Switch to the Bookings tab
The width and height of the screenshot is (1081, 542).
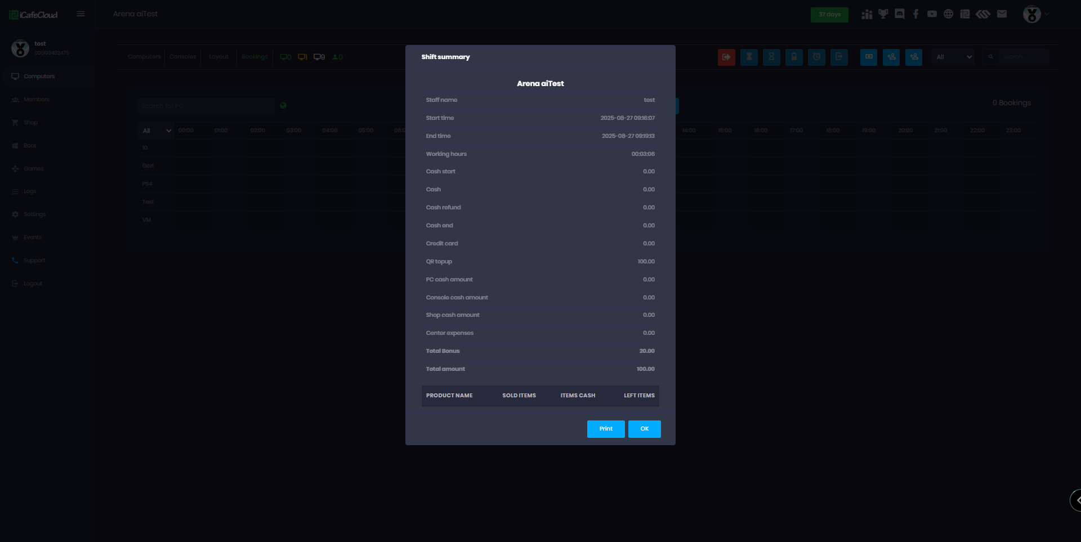[x=254, y=57]
